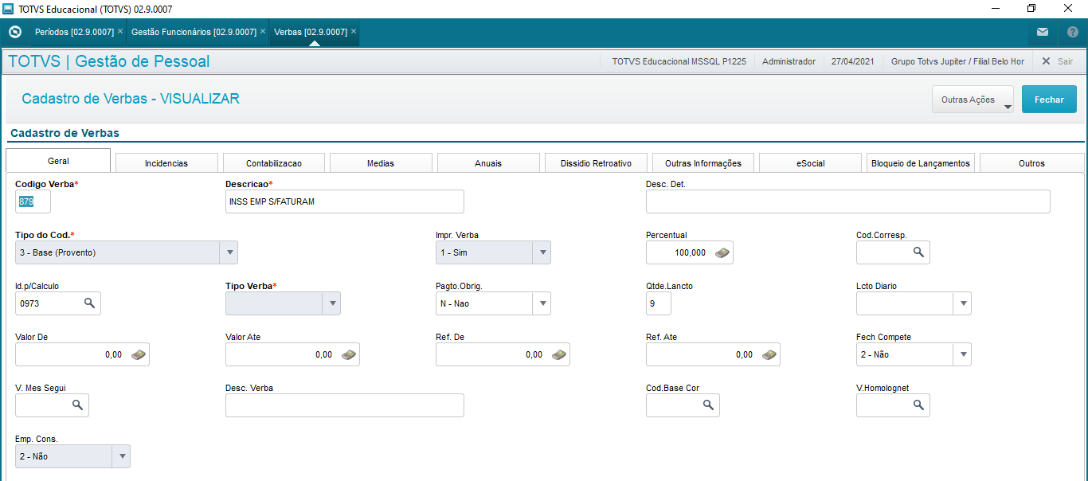Expand the Fech Compete dropdown
Screen dimensions: 1088x481
(963, 354)
